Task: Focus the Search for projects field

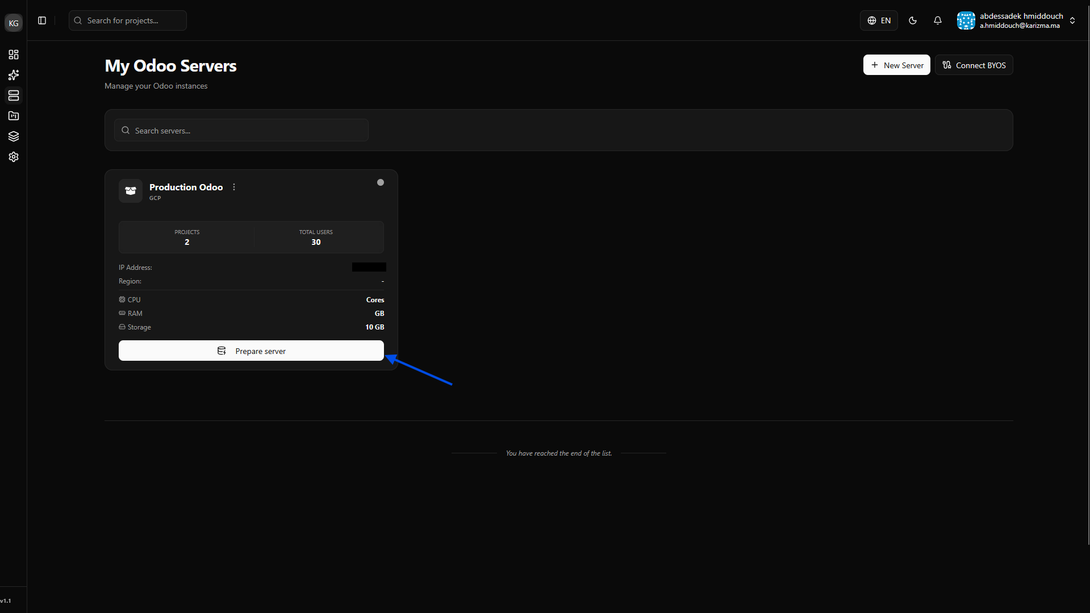Action: tap(128, 20)
